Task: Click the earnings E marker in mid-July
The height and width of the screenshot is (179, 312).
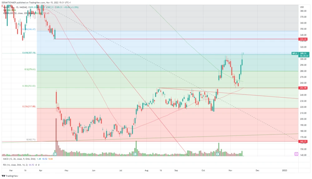Action: pyautogui.click(x=135, y=154)
